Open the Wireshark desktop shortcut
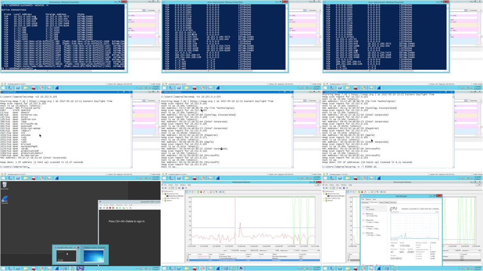 [x=5, y=199]
